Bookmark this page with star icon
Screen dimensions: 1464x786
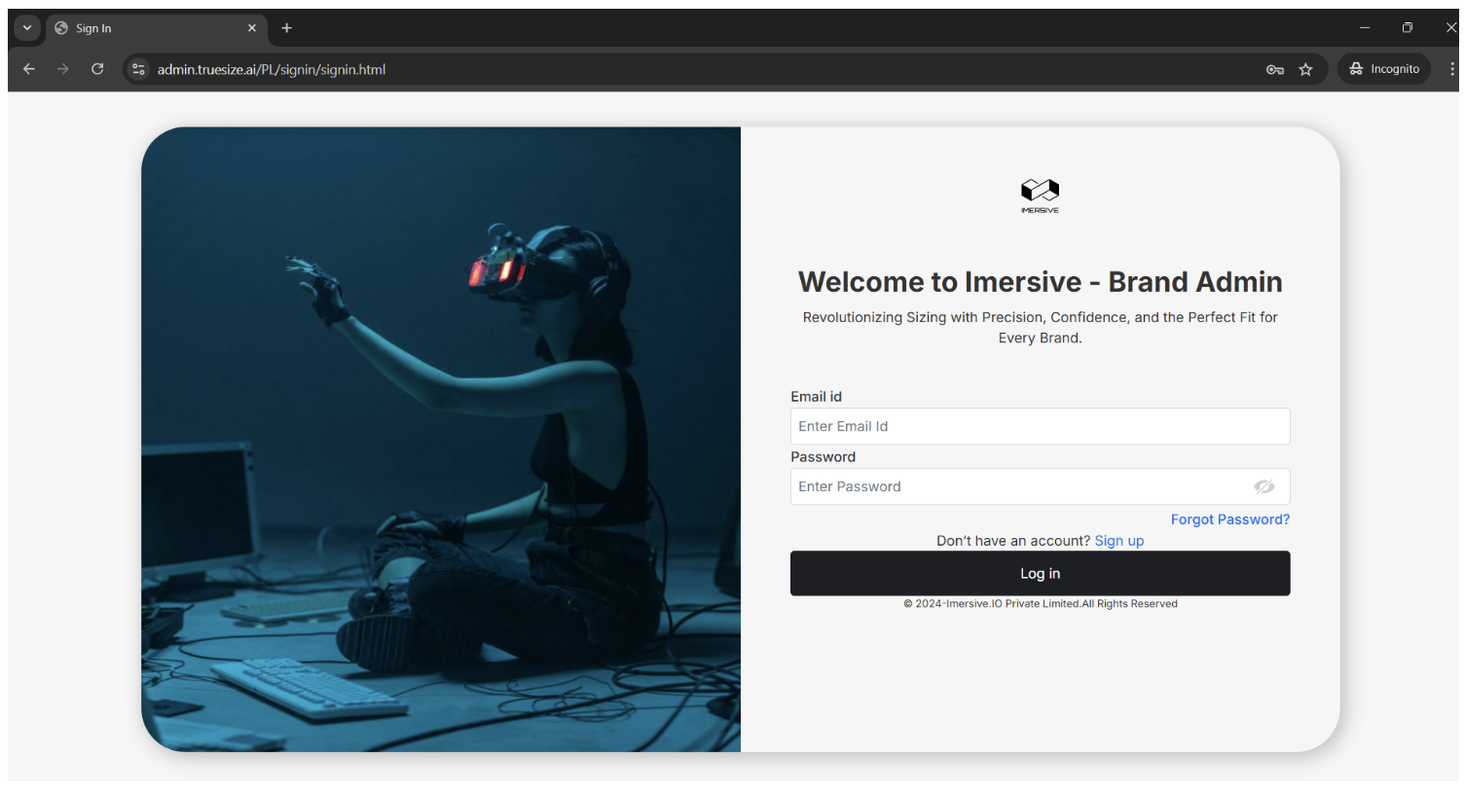[x=1305, y=69]
